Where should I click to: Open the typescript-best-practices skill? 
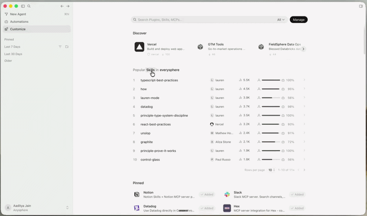159,80
